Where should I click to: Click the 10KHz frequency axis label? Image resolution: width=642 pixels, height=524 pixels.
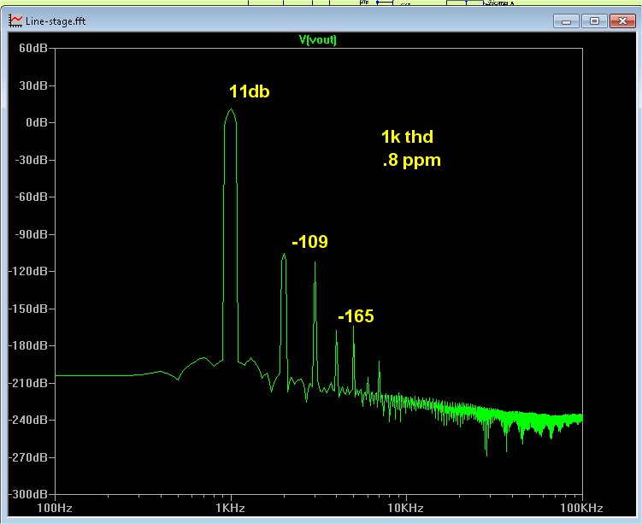(x=406, y=508)
